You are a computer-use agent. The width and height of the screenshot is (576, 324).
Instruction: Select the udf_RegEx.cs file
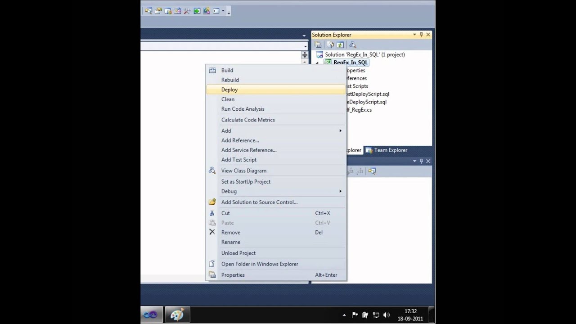(359, 110)
